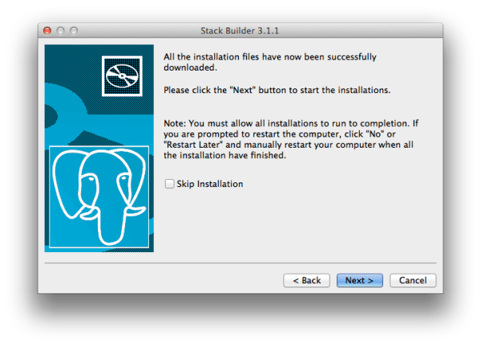Minimize the window with the middle titlebar button
The width and height of the screenshot is (481, 346).
[x=61, y=31]
